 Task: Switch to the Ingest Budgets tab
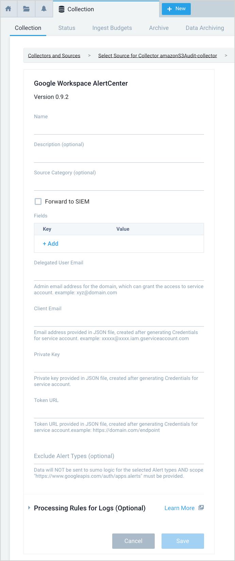point(112,28)
